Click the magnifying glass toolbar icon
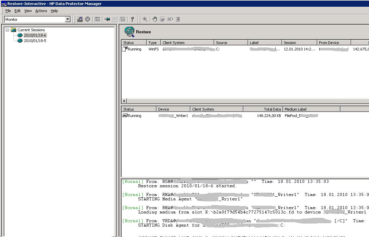The height and width of the screenshot is (237, 369). 145,19
